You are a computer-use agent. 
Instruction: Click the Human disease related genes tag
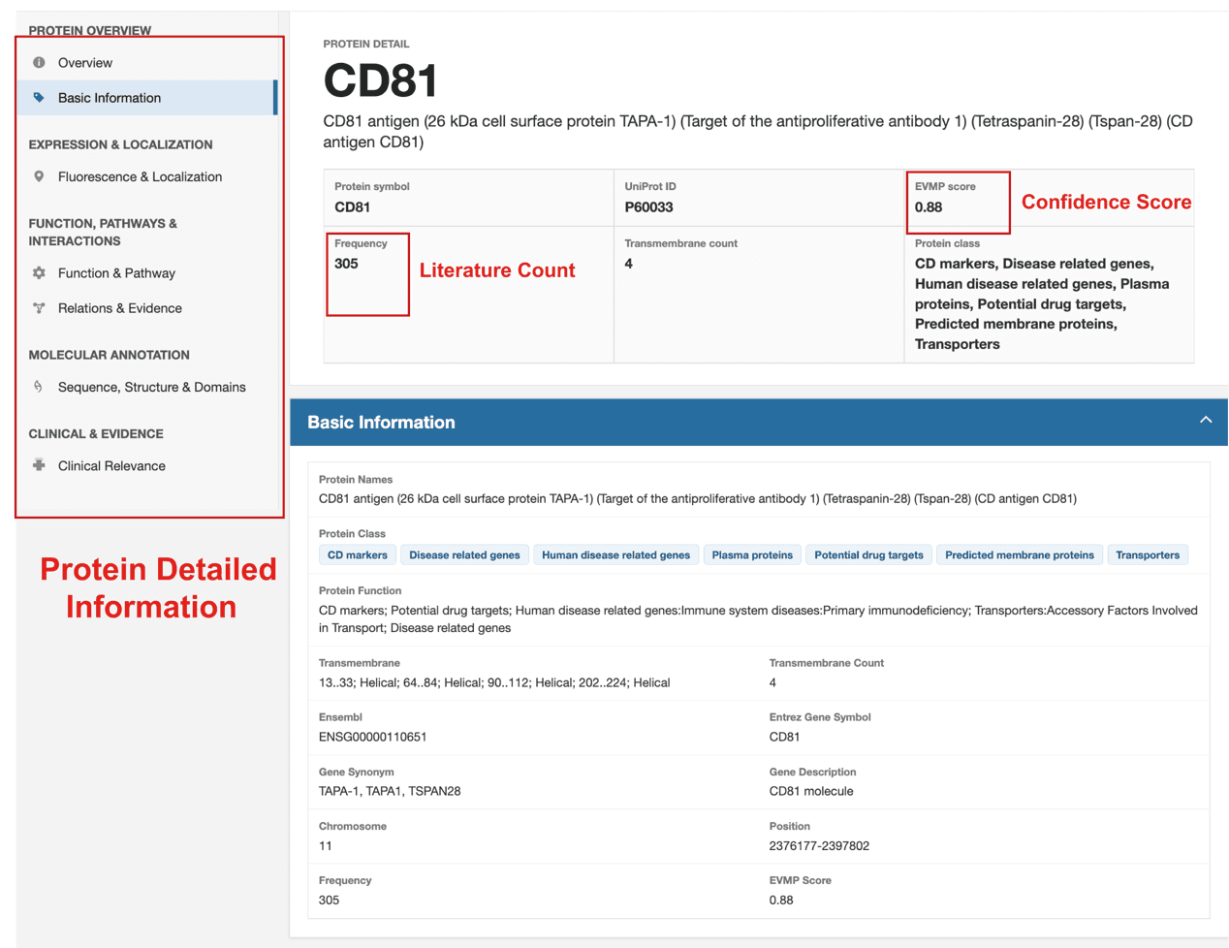point(615,555)
